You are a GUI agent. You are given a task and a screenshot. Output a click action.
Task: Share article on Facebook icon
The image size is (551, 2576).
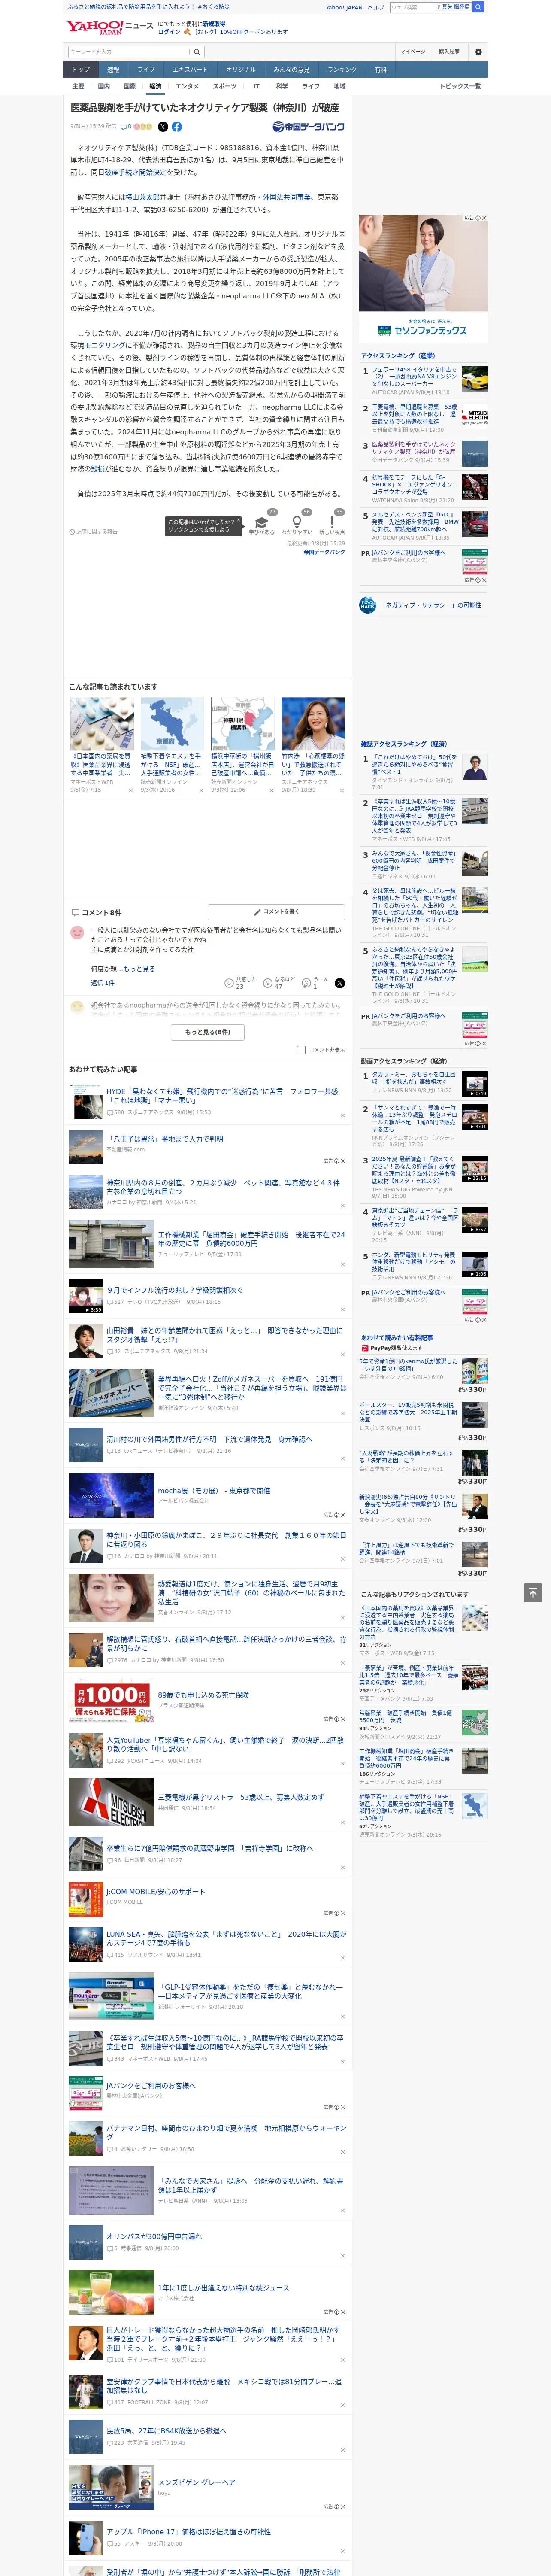pyautogui.click(x=176, y=127)
